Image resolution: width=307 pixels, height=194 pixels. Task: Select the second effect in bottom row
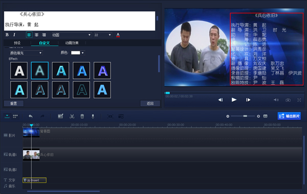[x=40, y=90]
